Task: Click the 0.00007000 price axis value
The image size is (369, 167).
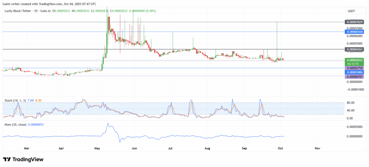Action: pyautogui.click(x=355, y=28)
